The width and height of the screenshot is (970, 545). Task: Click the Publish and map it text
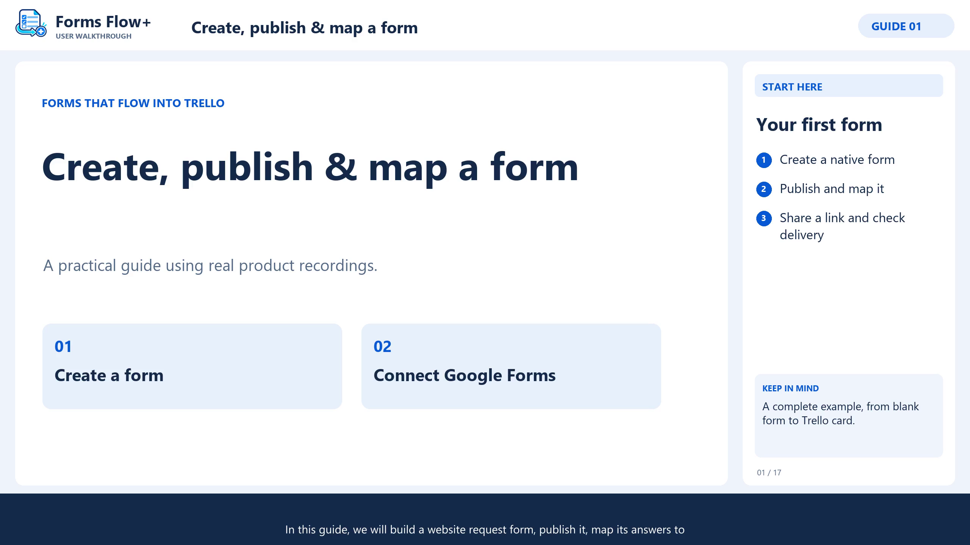(832, 189)
